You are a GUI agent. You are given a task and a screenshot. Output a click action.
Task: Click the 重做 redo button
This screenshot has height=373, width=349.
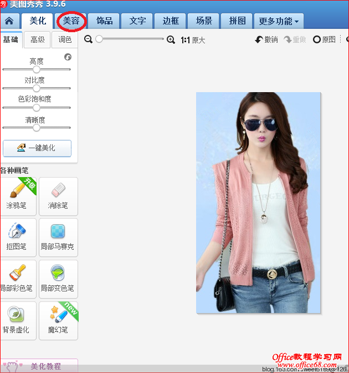[295, 39]
